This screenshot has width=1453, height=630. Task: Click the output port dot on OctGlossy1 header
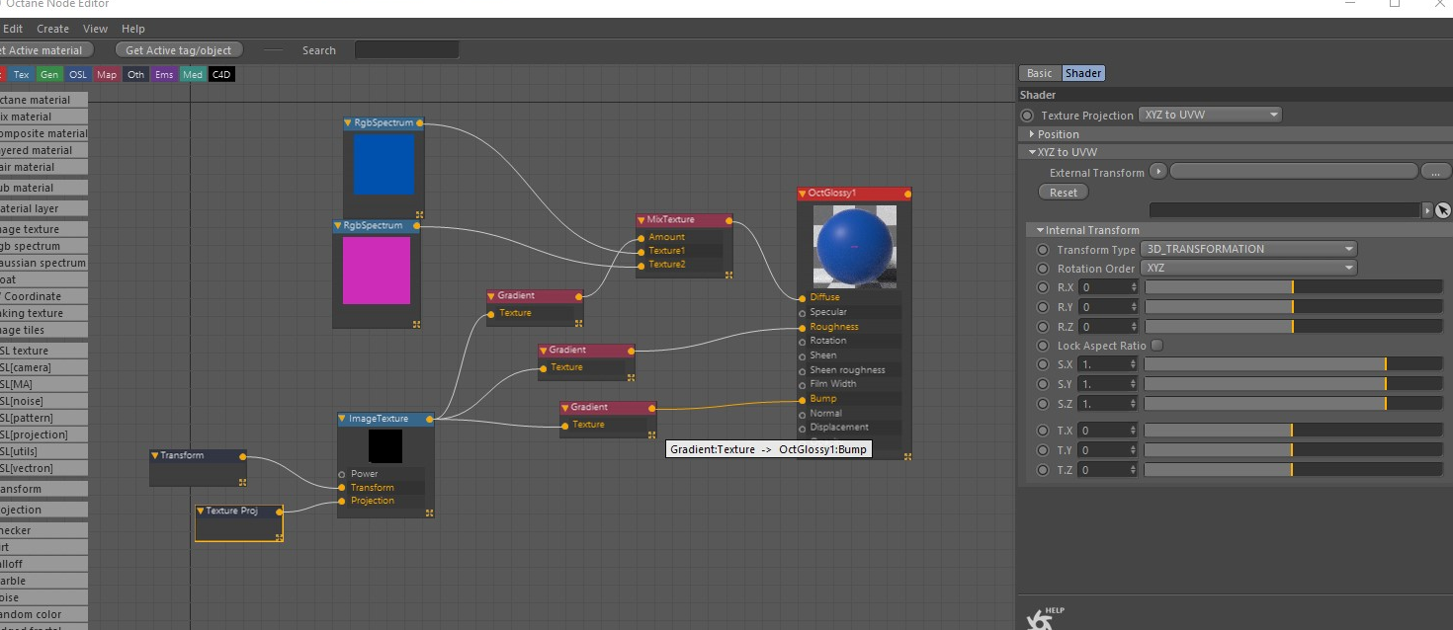907,194
